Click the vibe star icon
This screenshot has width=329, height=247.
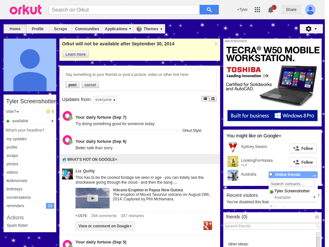click(48, 111)
